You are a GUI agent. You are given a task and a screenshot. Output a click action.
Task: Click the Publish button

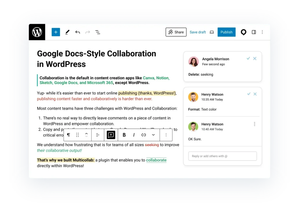click(x=226, y=32)
